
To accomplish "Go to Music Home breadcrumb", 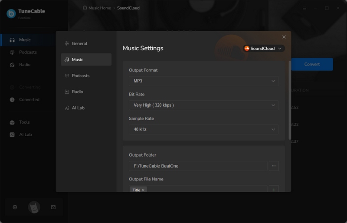I will point(97,8).
